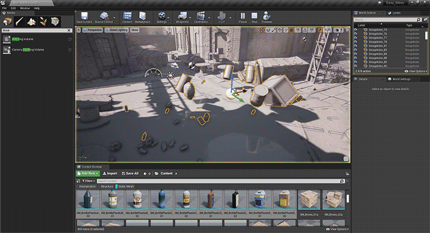Select the Foliage mode icon

pyautogui.click(x=44, y=22)
